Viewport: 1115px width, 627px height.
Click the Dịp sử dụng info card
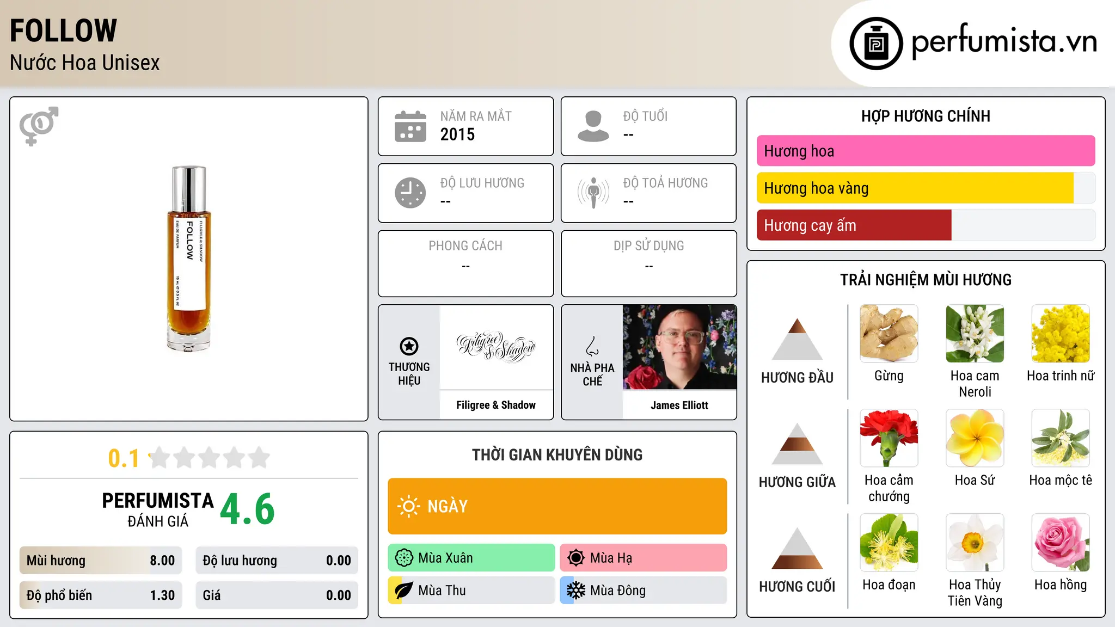point(648,263)
